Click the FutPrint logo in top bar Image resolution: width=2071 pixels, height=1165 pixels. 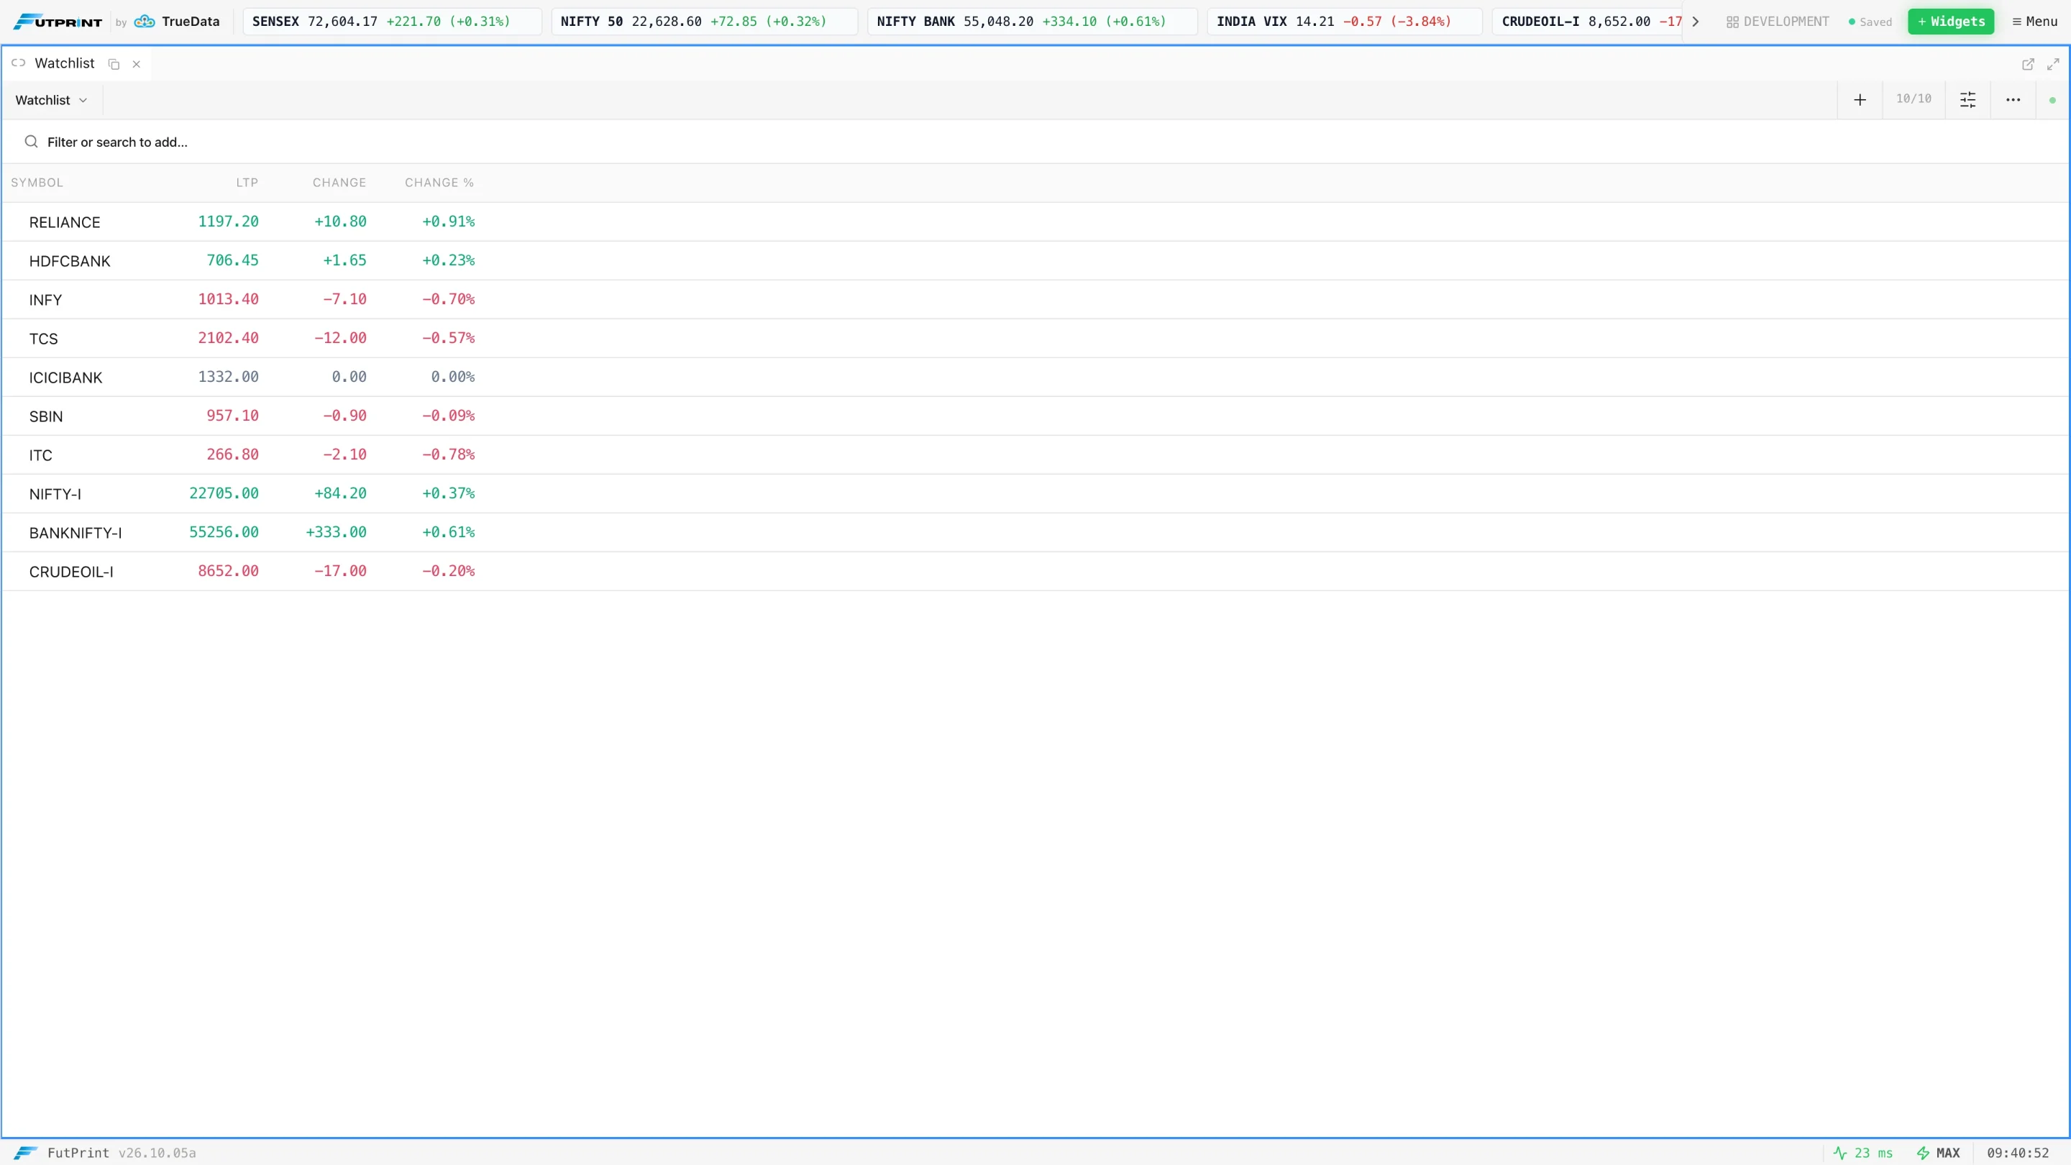click(58, 22)
